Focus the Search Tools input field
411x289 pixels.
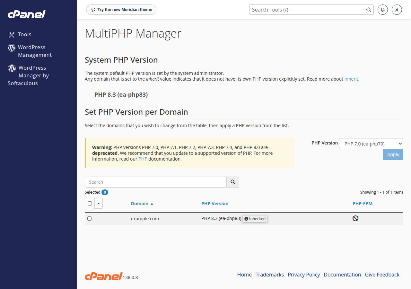click(x=307, y=10)
